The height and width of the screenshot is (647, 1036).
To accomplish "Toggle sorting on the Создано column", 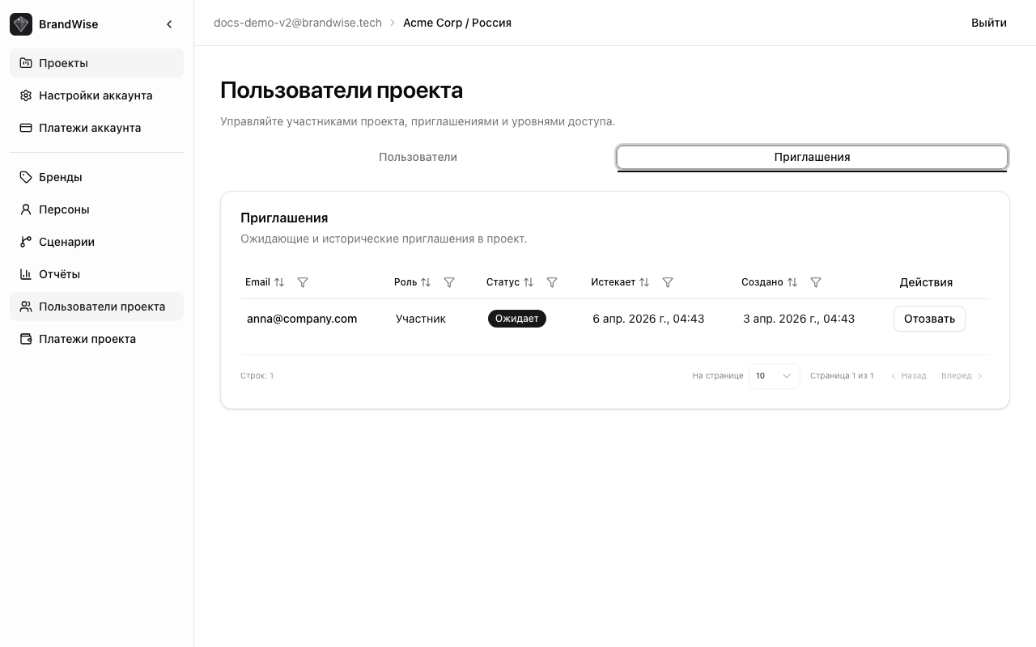I will (x=792, y=282).
